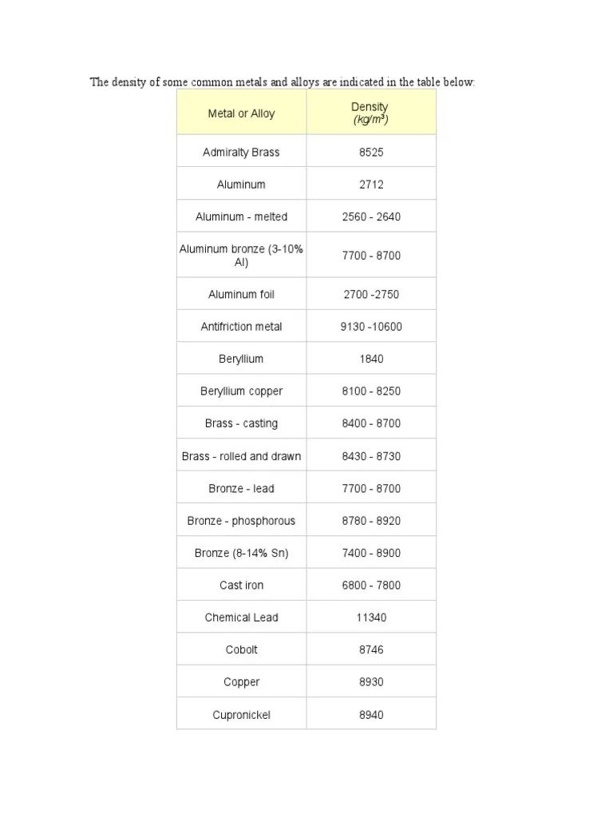The image size is (613, 818).
Task: Click the Bronze (8-14% Sn) cell
Action: click(x=241, y=553)
